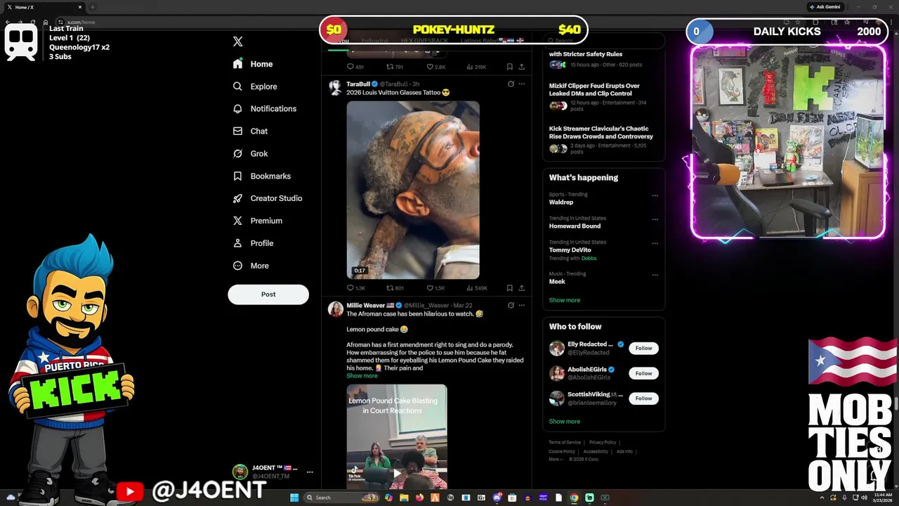Bookmark the post with 218K views
Screen dimensions: 899x506
pos(509,67)
